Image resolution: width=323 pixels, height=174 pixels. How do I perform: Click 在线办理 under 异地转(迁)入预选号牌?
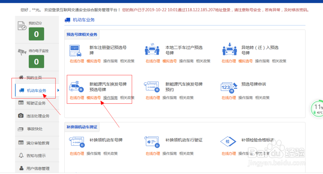[229, 61]
